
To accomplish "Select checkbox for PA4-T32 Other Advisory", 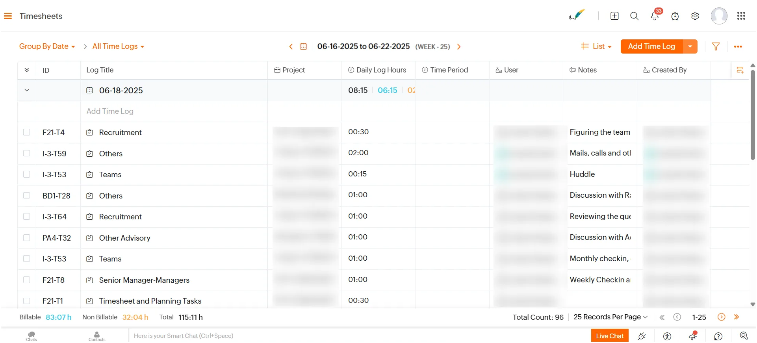I will coord(26,238).
